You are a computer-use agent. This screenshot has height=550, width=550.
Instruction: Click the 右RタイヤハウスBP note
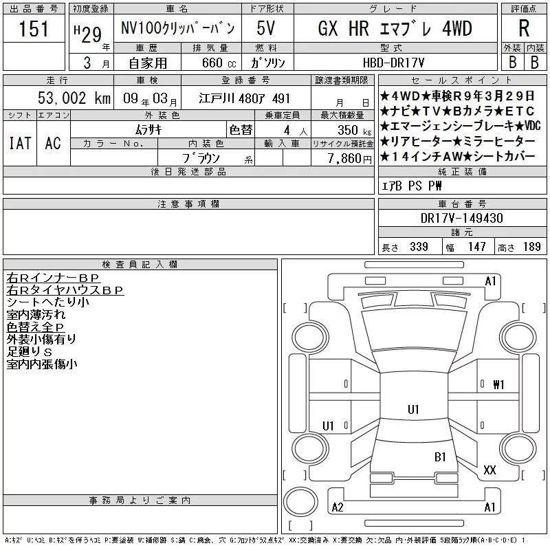click(65, 290)
